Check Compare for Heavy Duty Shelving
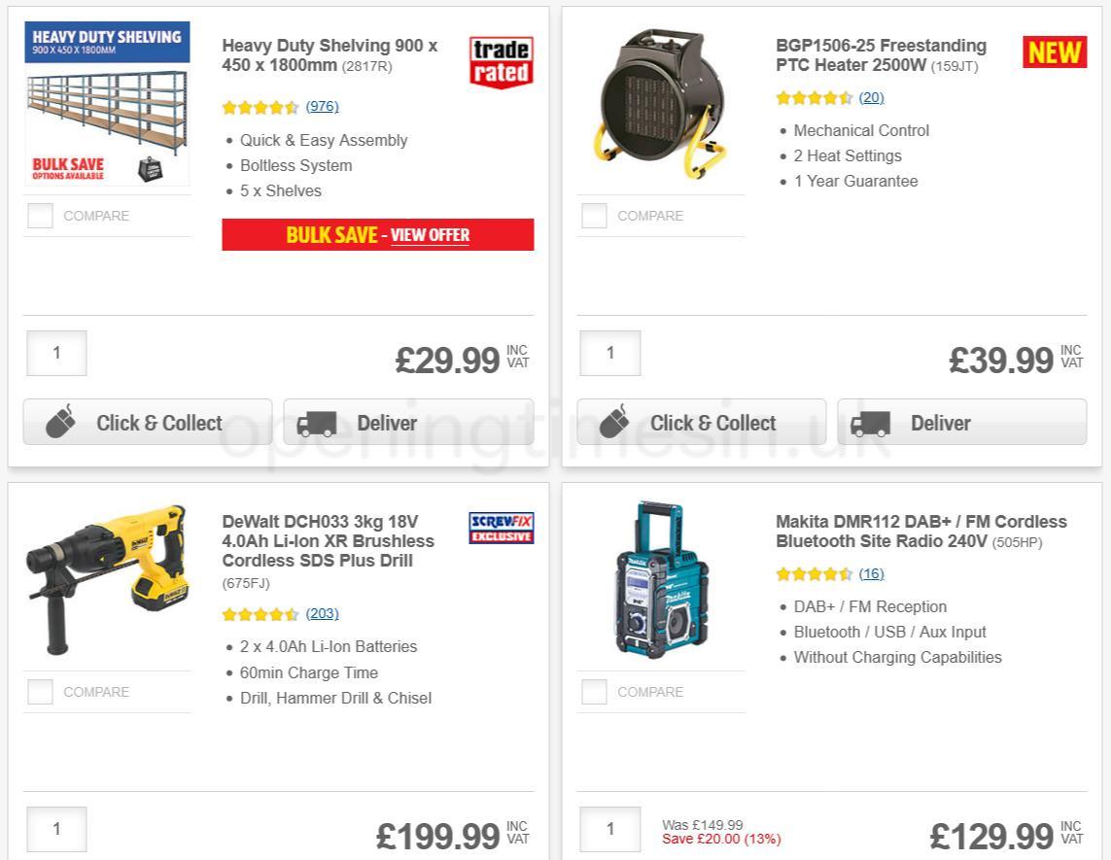This screenshot has width=1111, height=860. [x=40, y=216]
